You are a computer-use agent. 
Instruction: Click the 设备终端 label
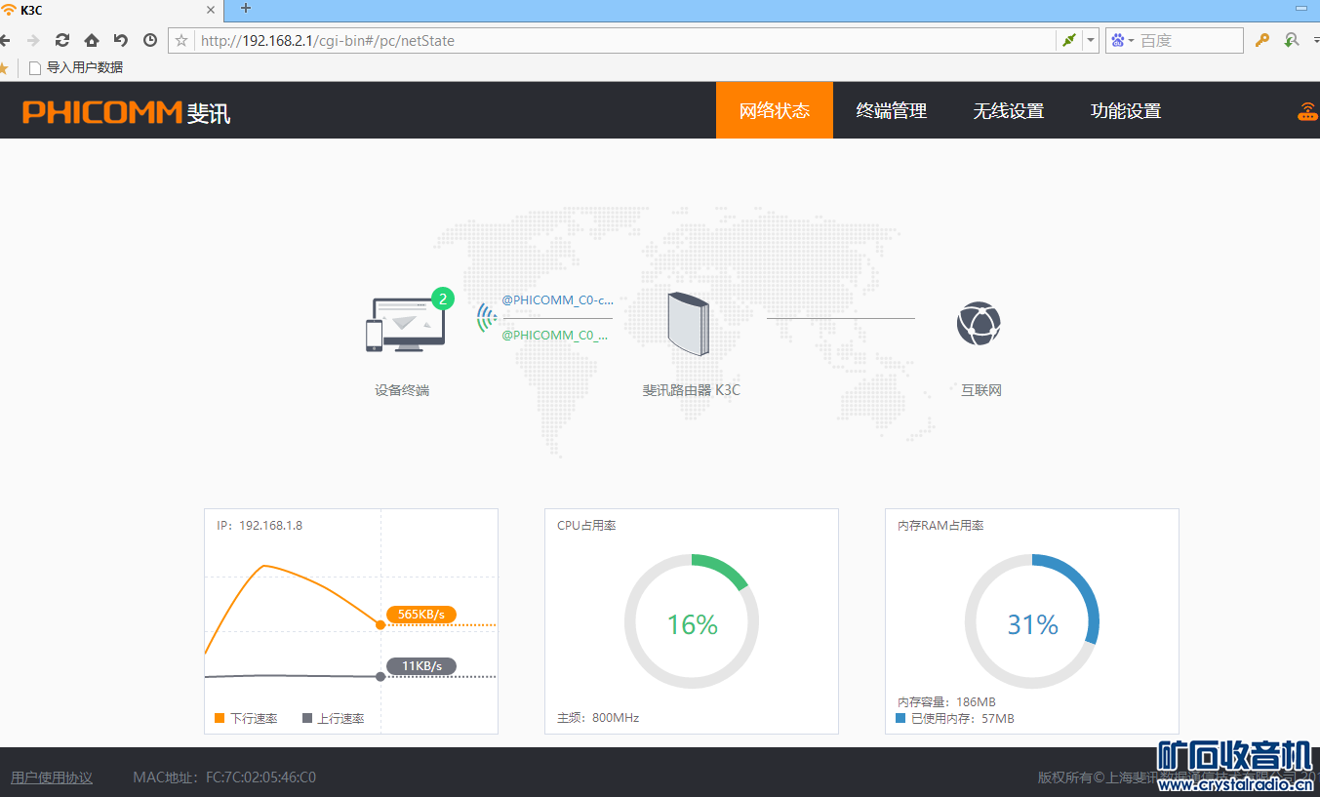click(402, 390)
